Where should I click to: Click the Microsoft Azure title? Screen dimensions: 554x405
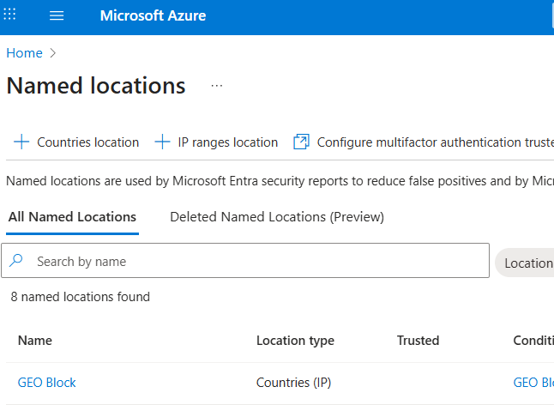coord(153,15)
